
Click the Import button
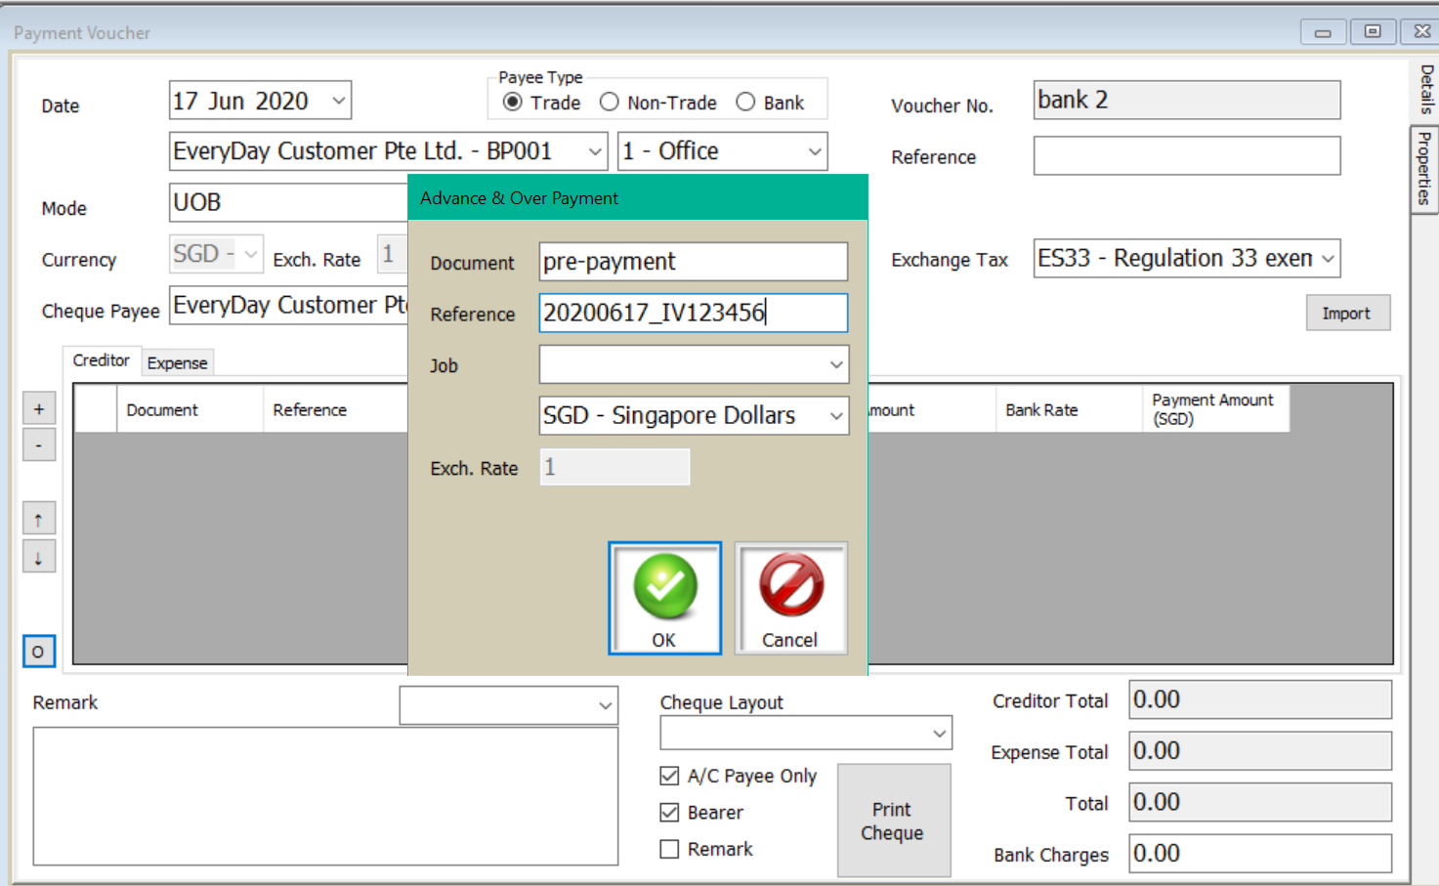coord(1347,314)
